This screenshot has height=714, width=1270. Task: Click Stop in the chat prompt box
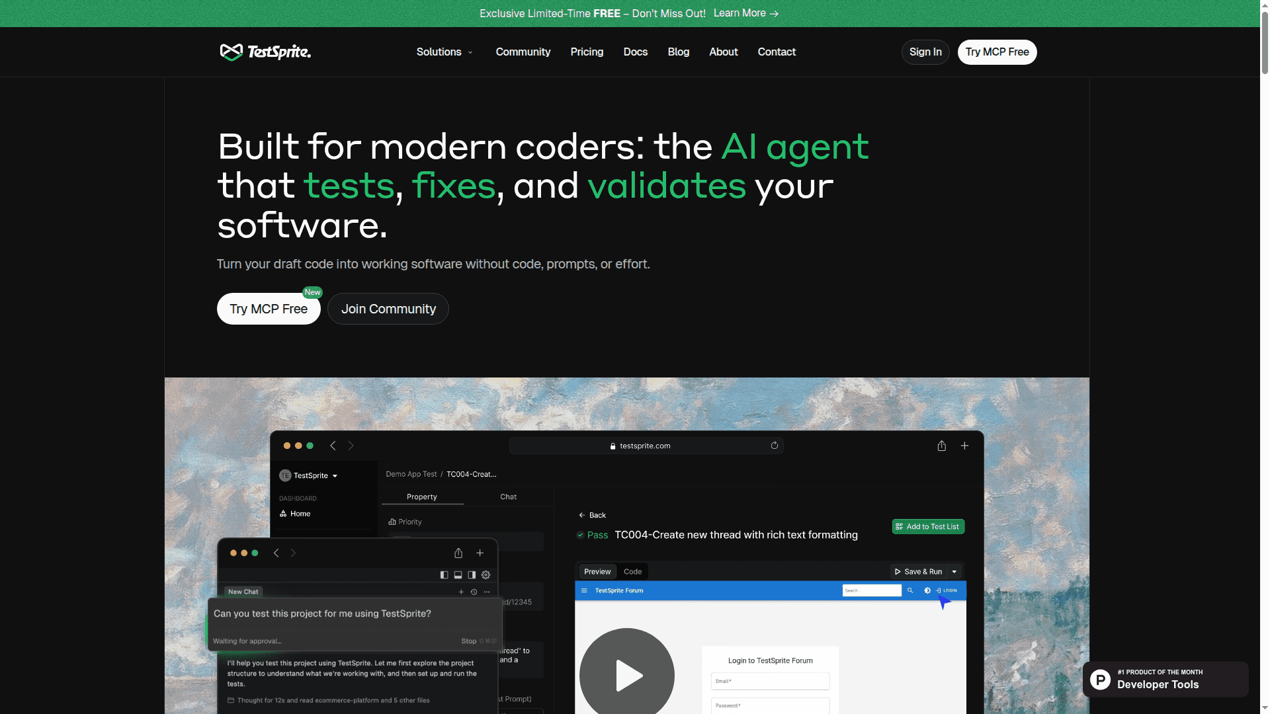click(469, 641)
